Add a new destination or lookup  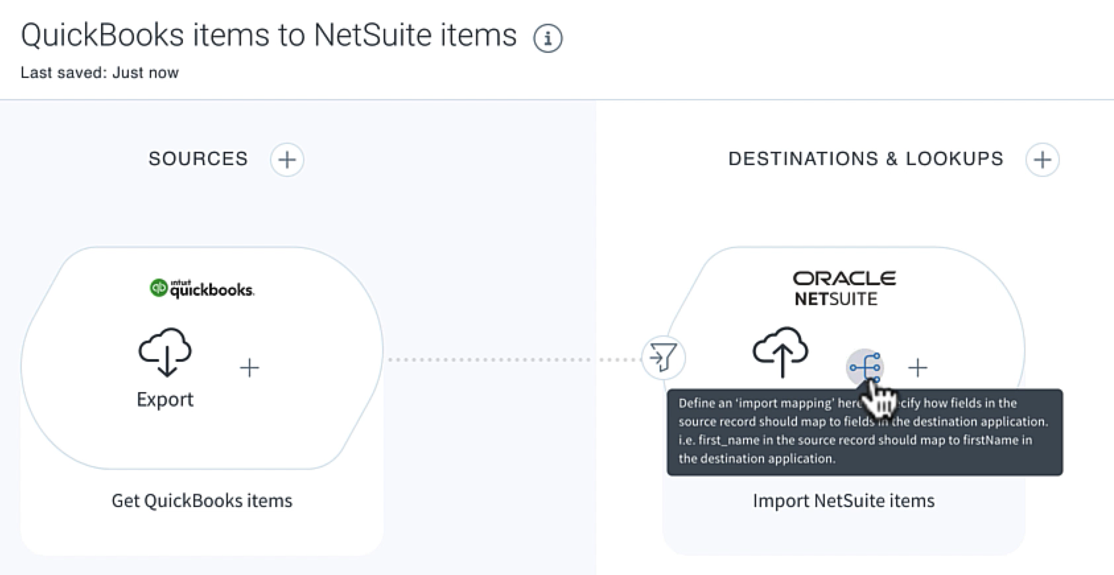tap(1042, 160)
